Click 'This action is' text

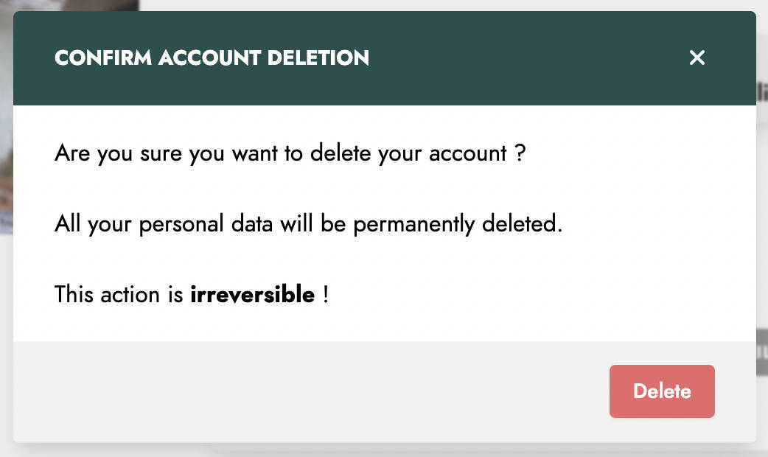click(119, 294)
